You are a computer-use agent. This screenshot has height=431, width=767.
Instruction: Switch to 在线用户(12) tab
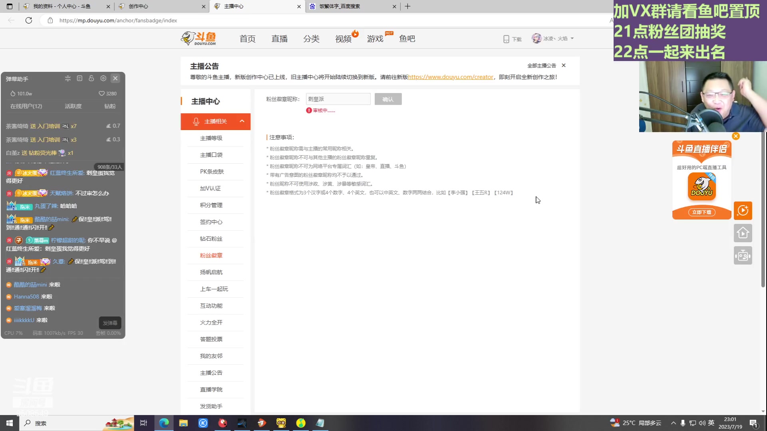click(26, 106)
